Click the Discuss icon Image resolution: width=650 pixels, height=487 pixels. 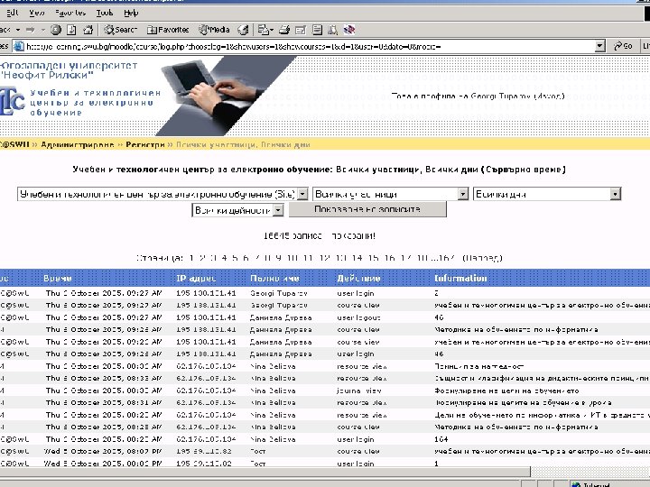point(317,30)
